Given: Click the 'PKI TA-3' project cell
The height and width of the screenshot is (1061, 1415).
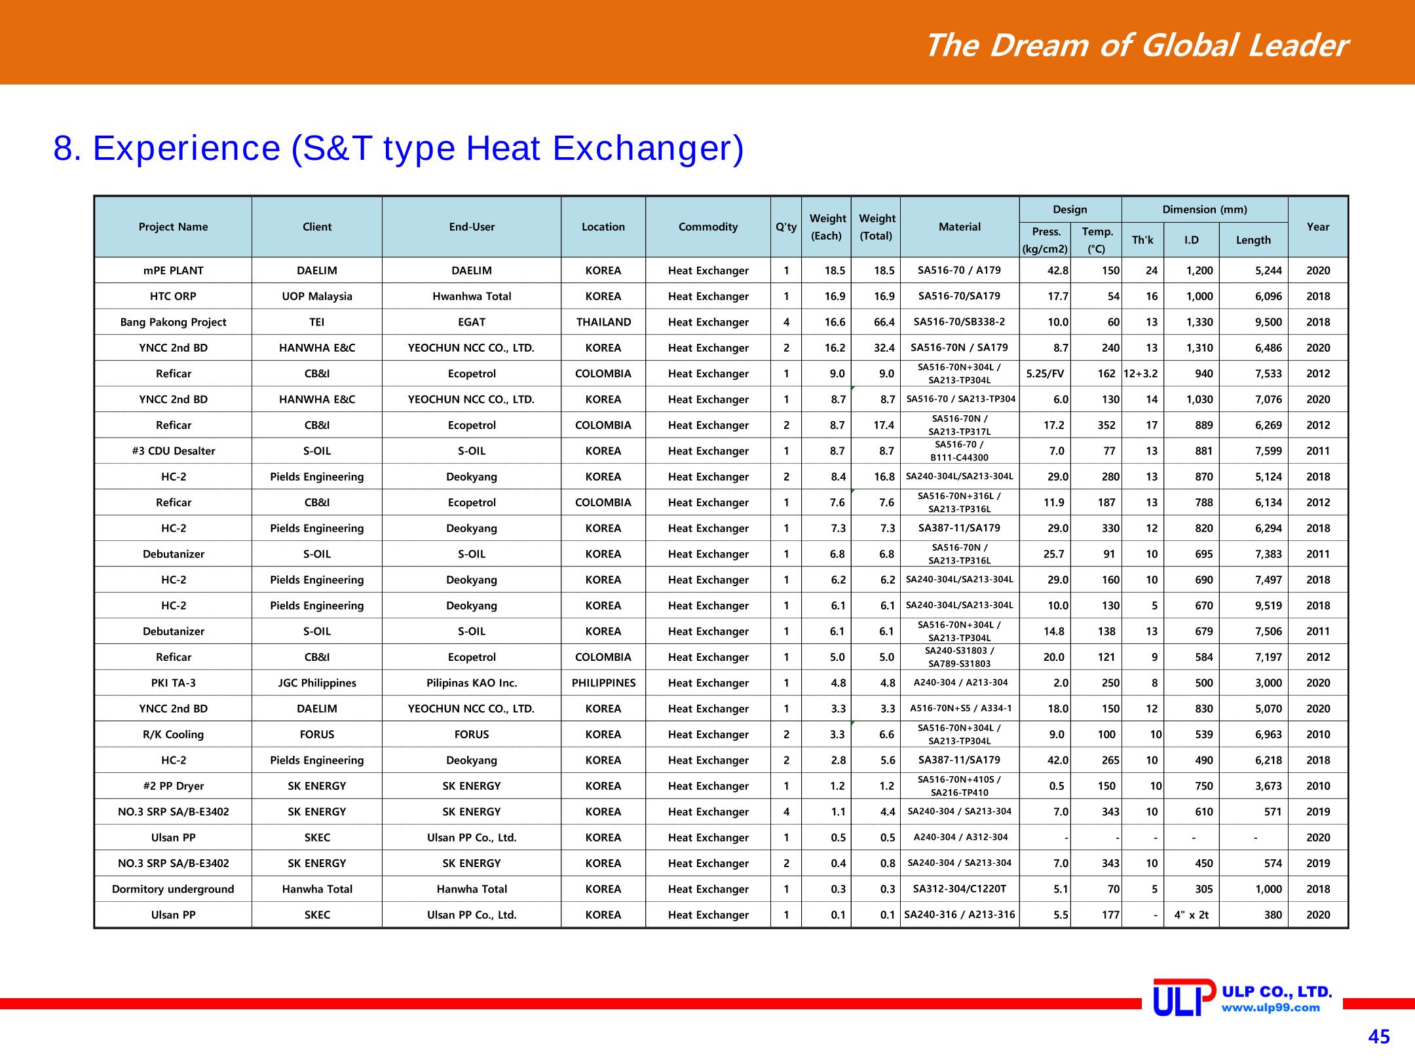Looking at the screenshot, I should 173,683.
